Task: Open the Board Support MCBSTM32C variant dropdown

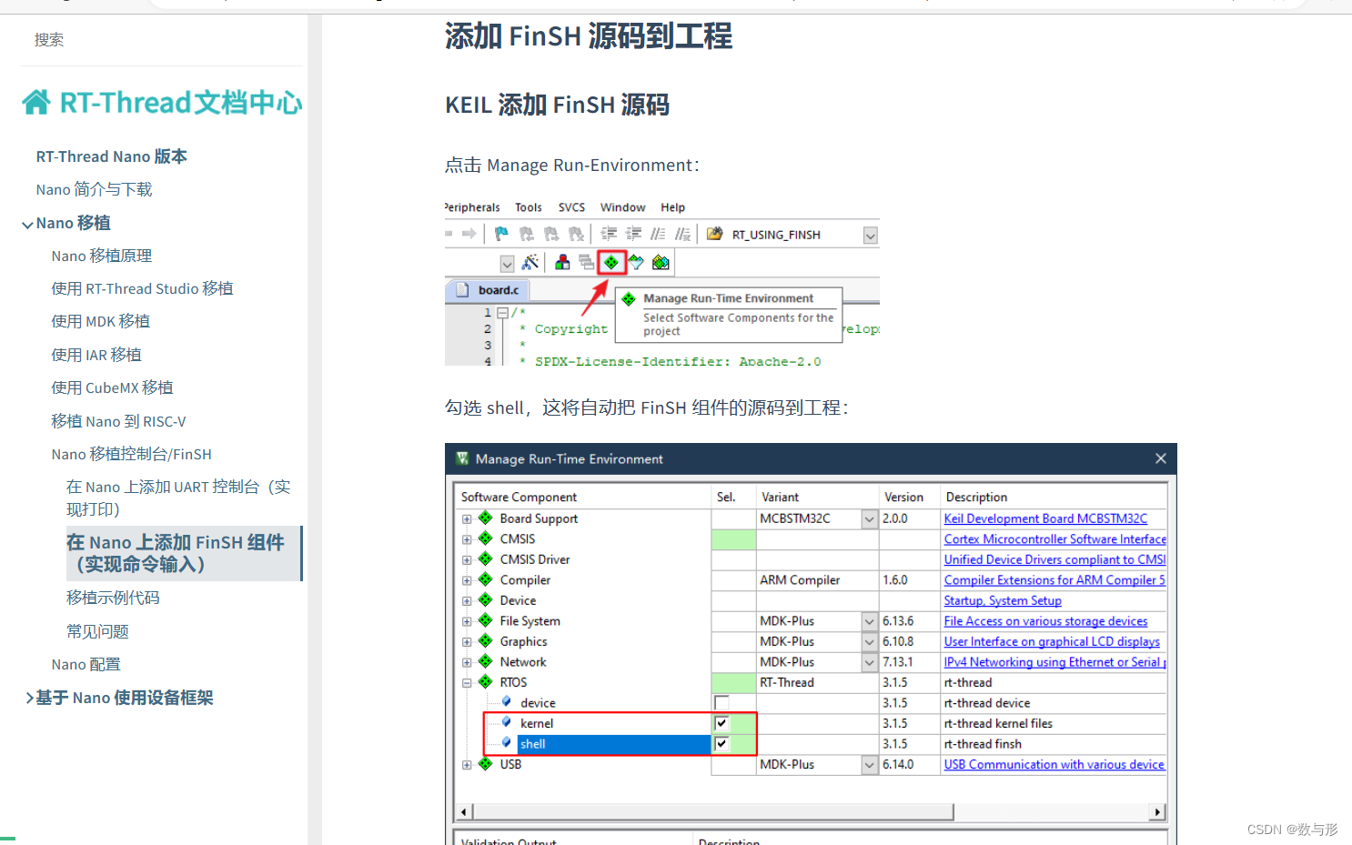Action: click(x=869, y=518)
